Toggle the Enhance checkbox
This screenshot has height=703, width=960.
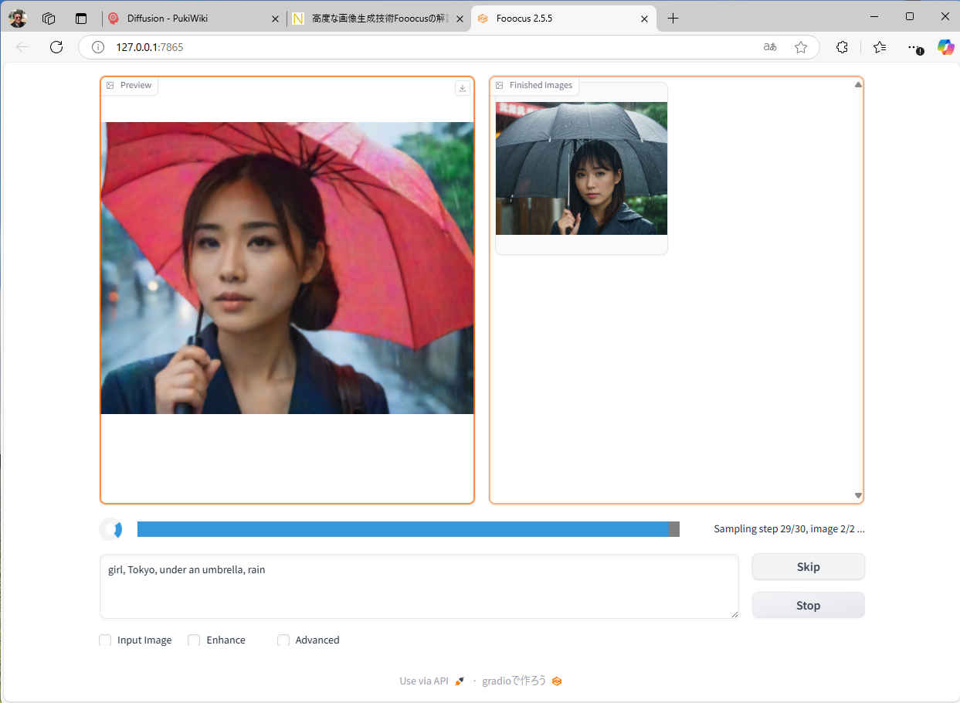[194, 640]
